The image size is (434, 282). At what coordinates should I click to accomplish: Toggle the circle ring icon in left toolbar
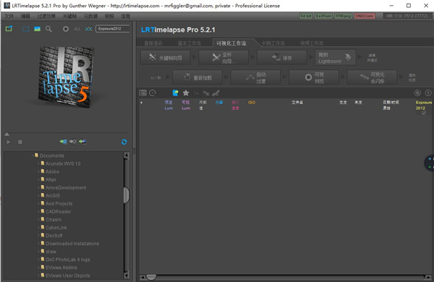pyautogui.click(x=66, y=29)
